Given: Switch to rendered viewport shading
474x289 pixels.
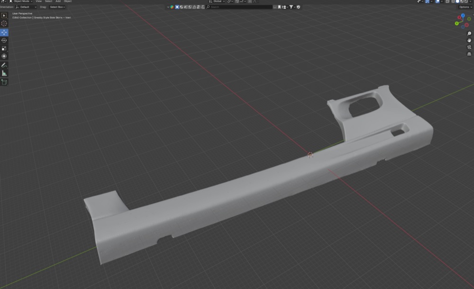Looking at the screenshot, I should click(466, 1).
